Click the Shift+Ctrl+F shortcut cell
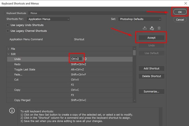This screenshot has height=126, width=189. (x=79, y=75)
